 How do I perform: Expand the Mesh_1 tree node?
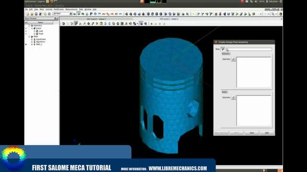32,44
